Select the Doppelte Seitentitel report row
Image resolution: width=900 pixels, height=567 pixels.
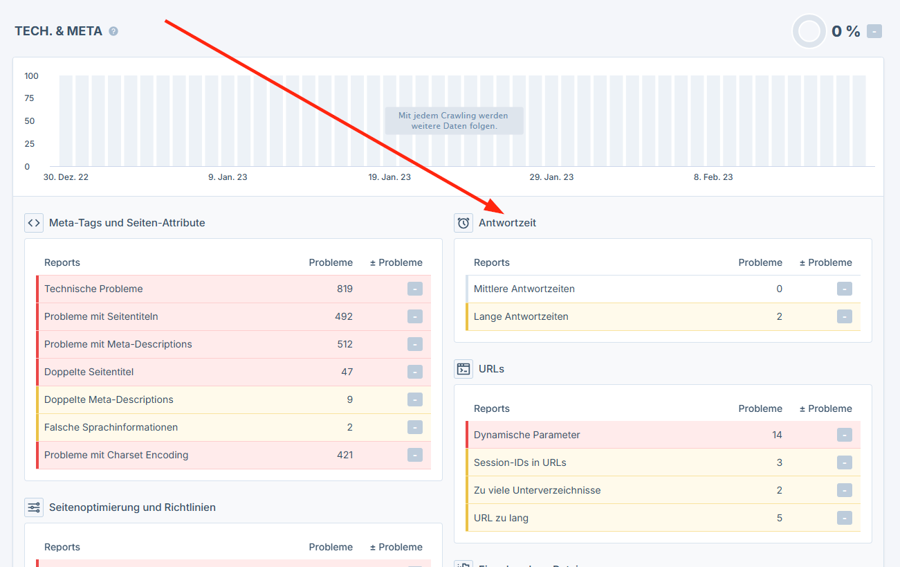tap(89, 372)
